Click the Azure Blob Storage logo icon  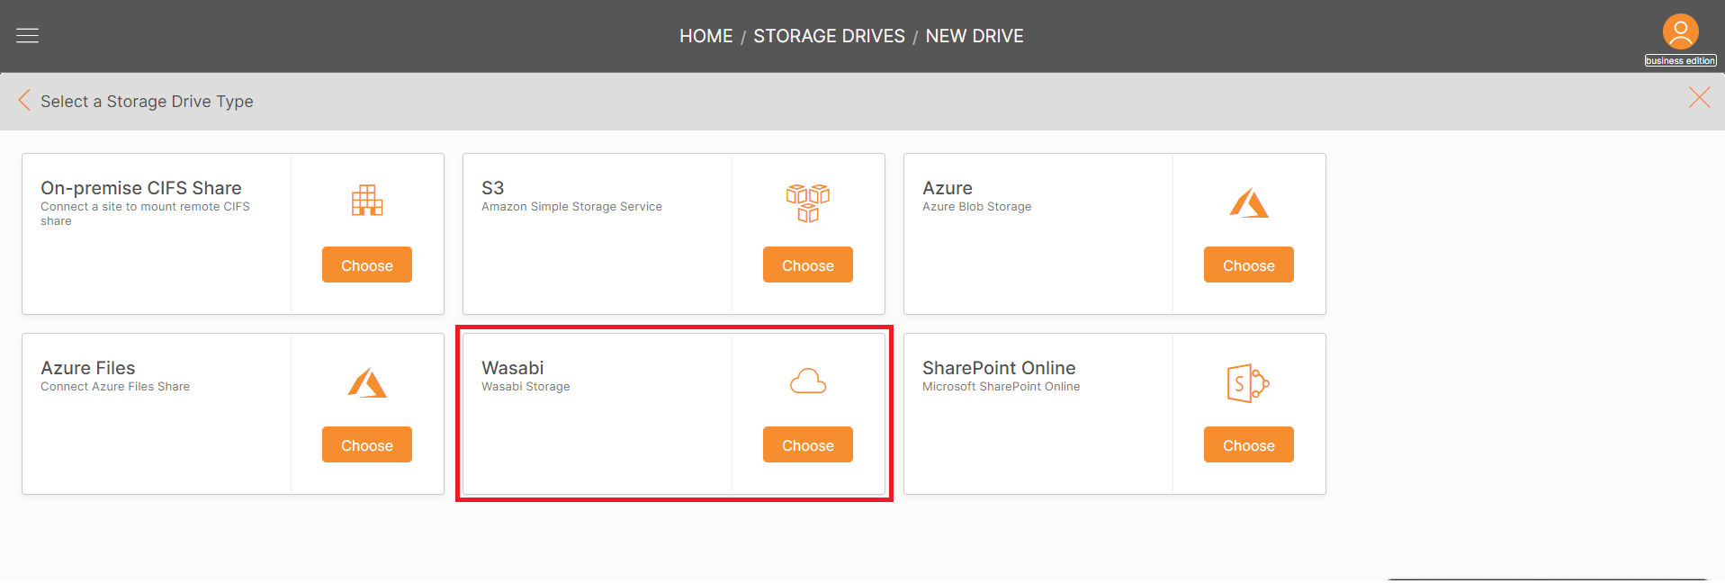(1249, 203)
